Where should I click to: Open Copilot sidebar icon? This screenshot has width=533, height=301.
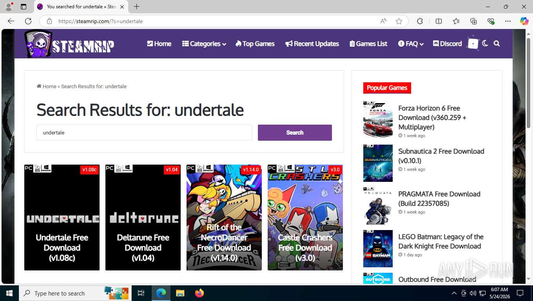[524, 21]
